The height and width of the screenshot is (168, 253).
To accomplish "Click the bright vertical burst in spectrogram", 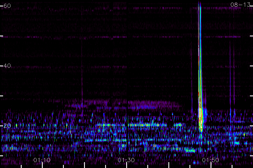I will click(x=200, y=67).
